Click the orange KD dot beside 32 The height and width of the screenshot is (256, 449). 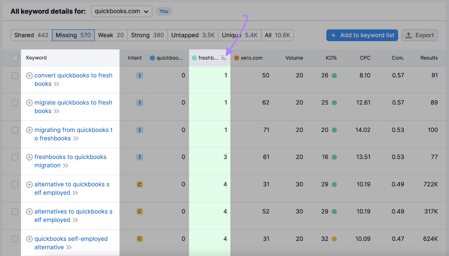[334, 239]
